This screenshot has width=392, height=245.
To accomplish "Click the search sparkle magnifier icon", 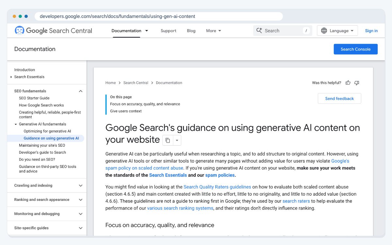I will pos(259,30).
